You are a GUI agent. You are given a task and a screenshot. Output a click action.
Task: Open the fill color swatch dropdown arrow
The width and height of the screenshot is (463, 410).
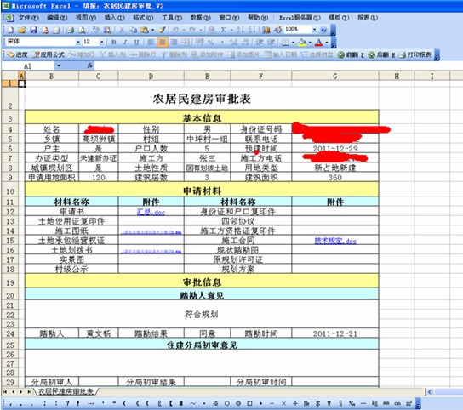point(310,43)
